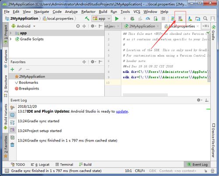Click scroll-from-source target icon in Project panel

[78, 26]
